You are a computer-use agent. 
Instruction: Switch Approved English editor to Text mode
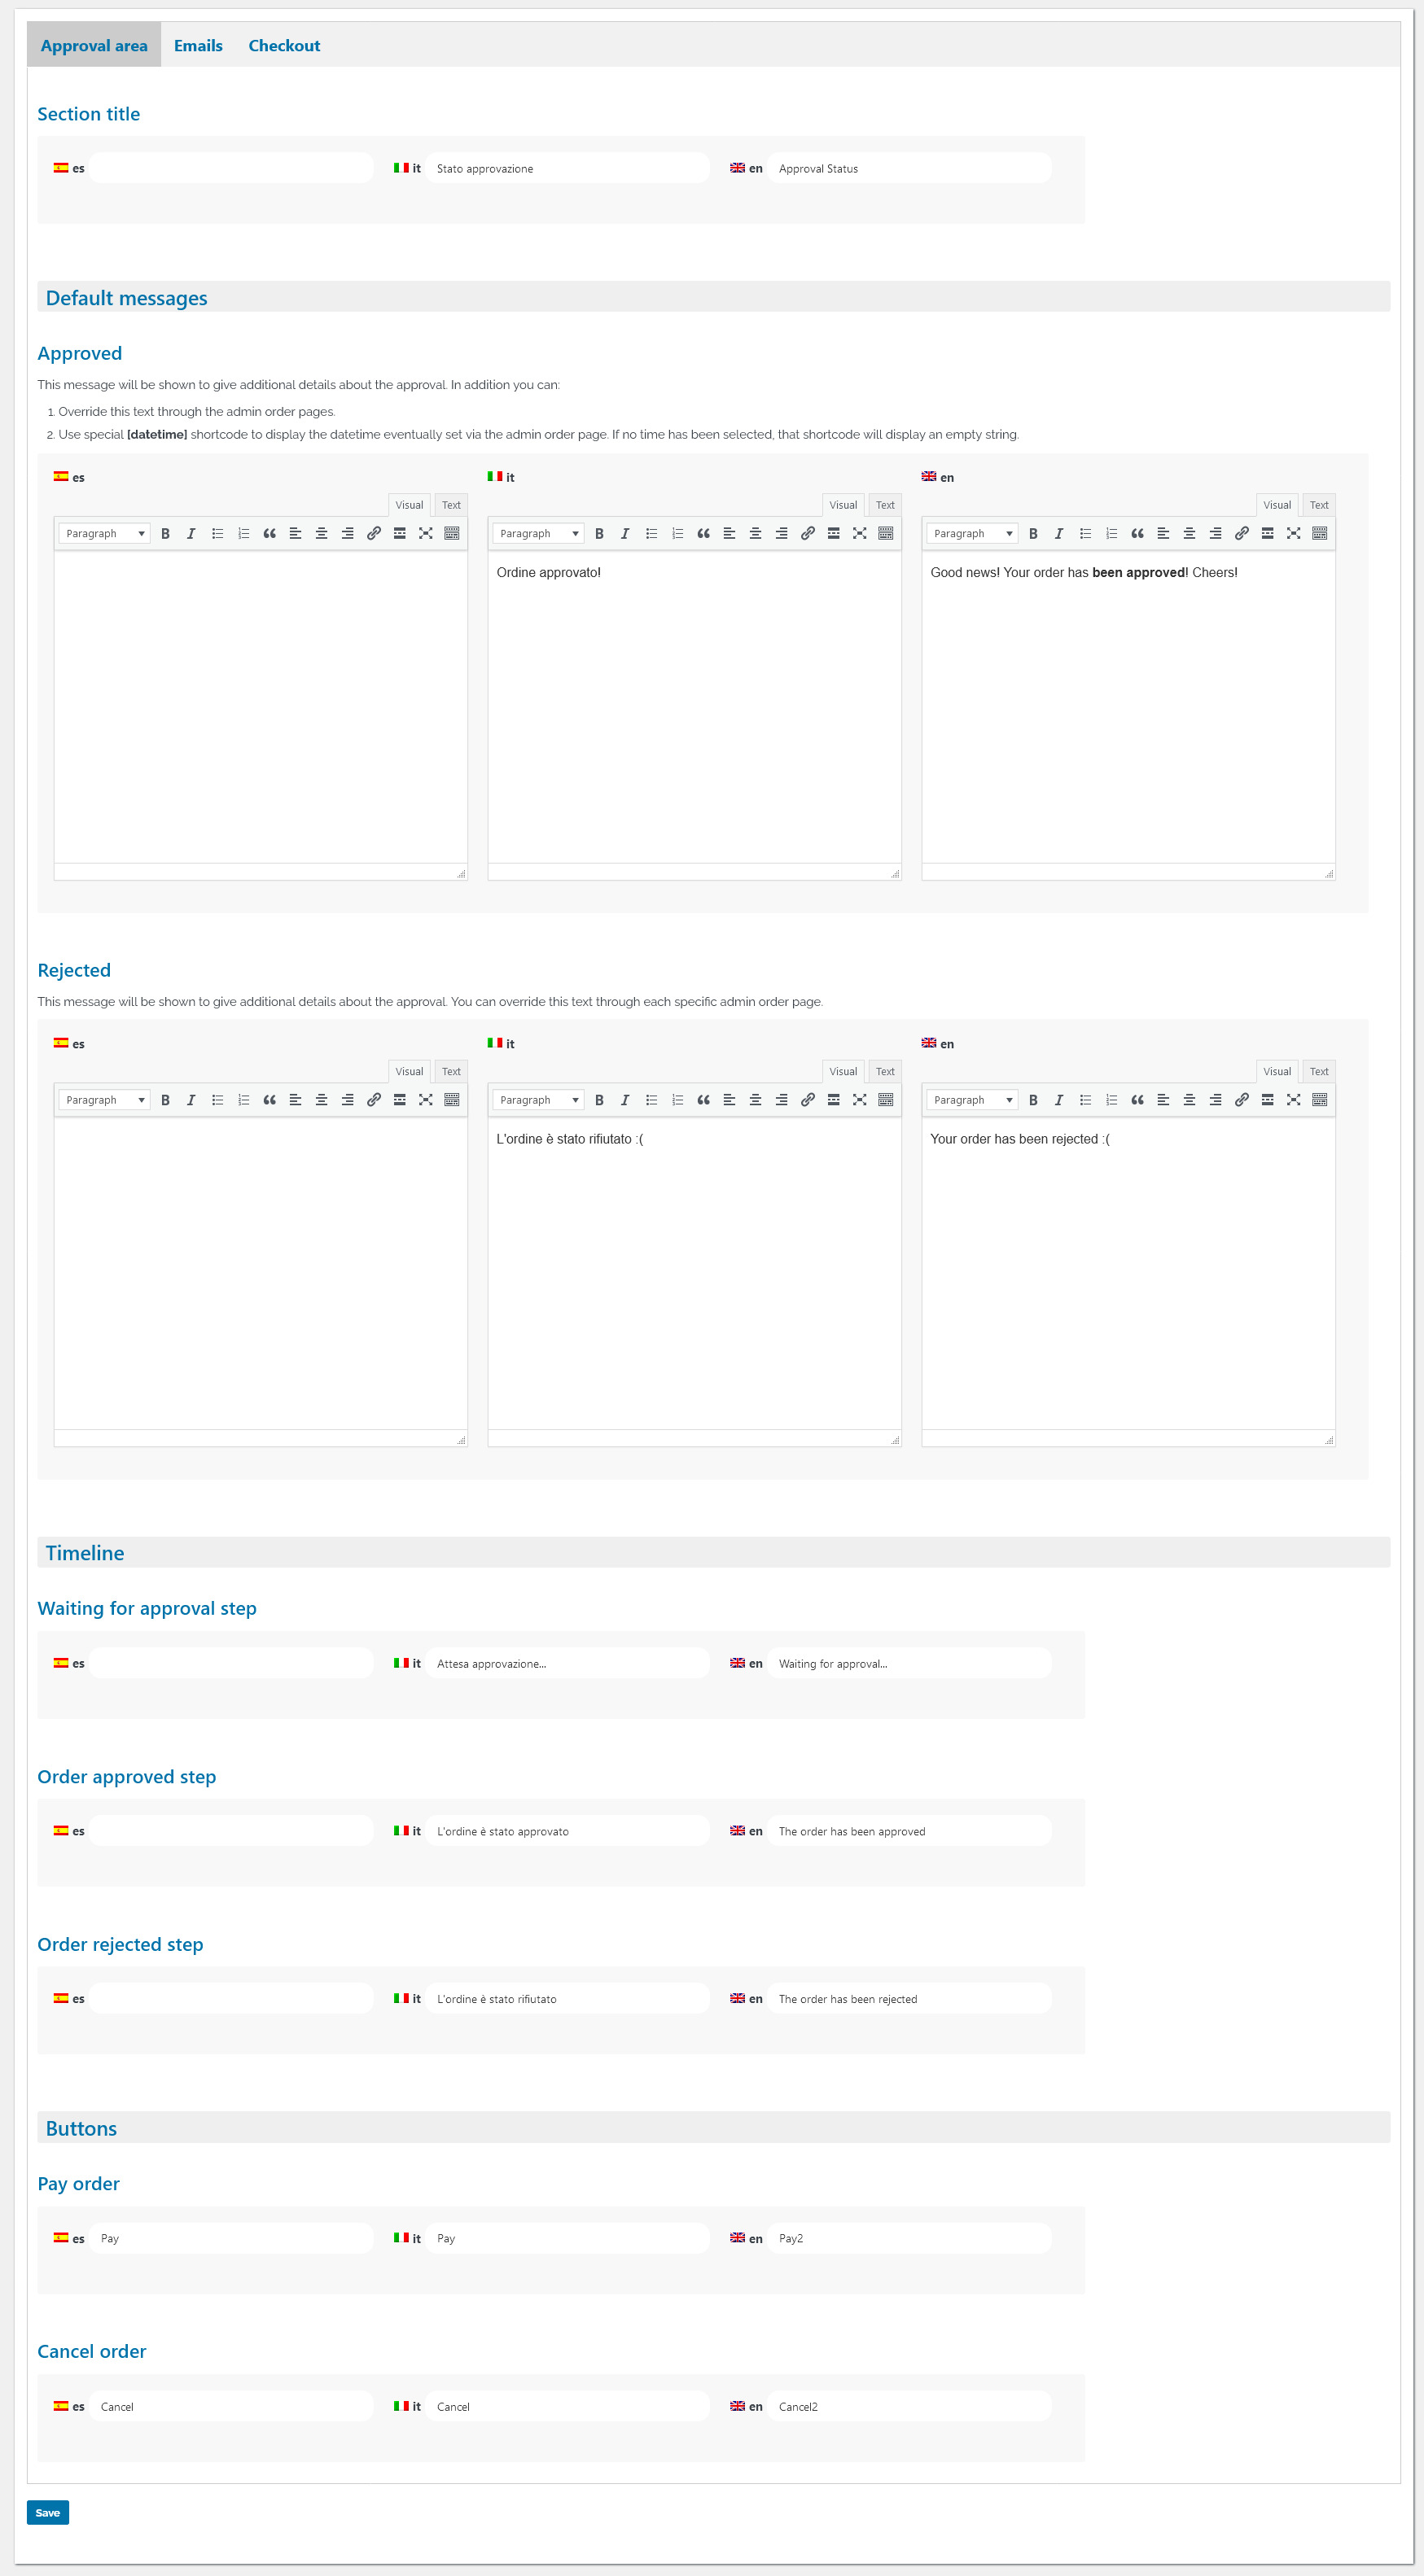[1318, 505]
